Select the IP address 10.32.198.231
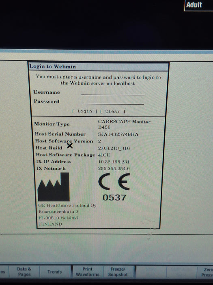213x285 pixels. click(x=114, y=162)
